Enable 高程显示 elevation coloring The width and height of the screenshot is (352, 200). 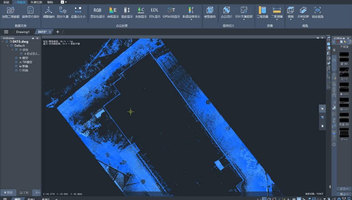pos(113,10)
